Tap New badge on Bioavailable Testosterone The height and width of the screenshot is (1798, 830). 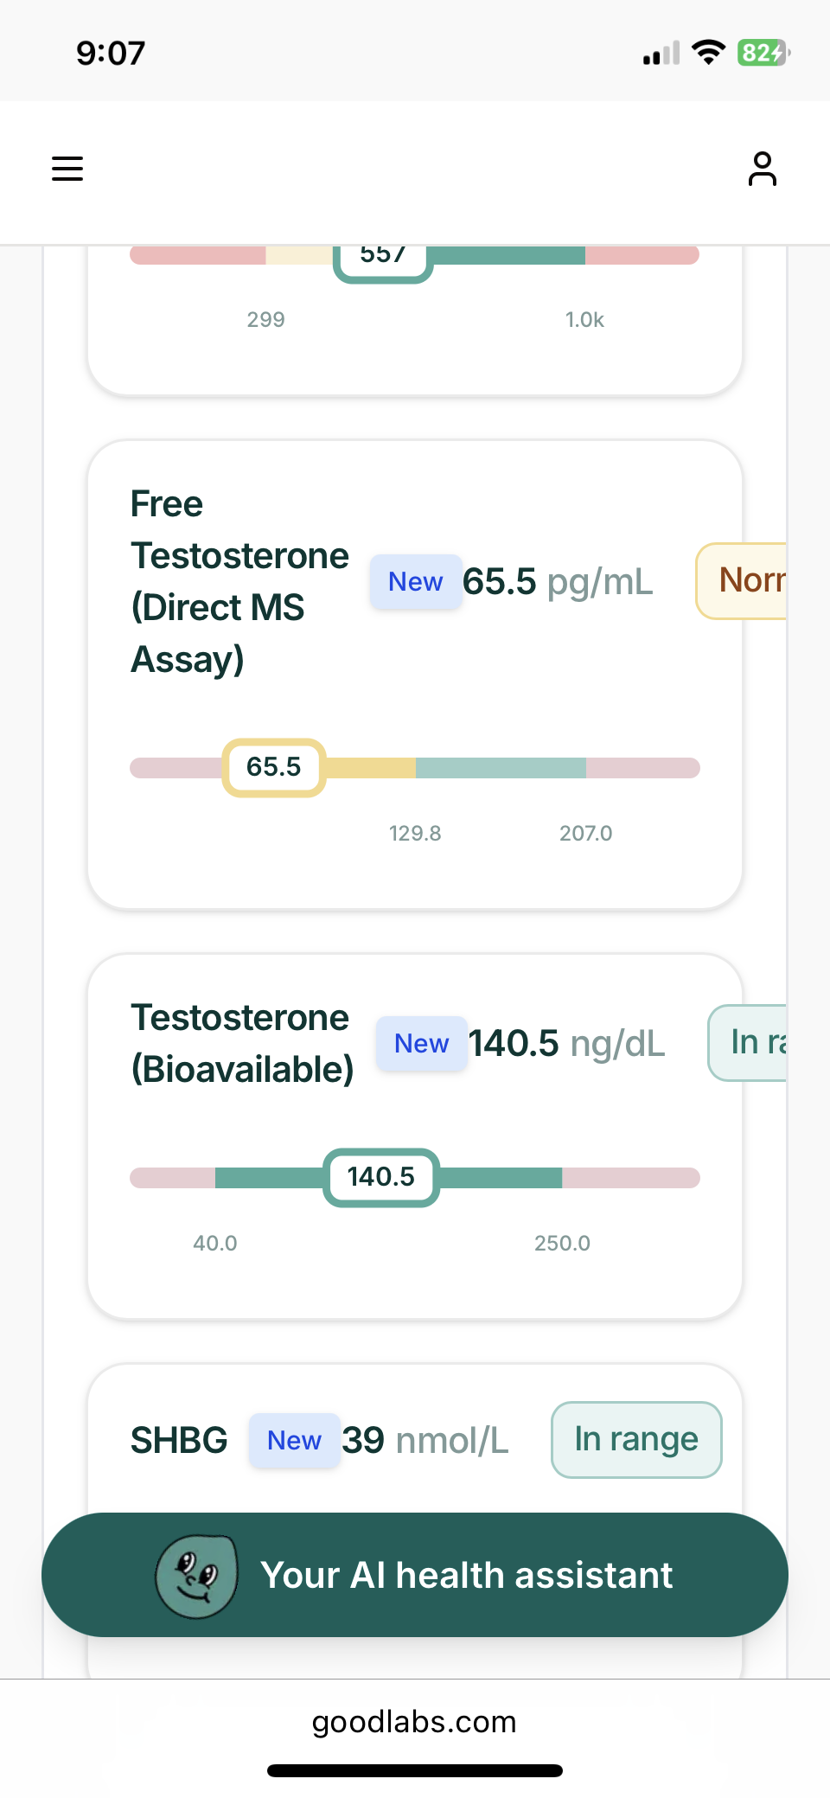pyautogui.click(x=422, y=1044)
